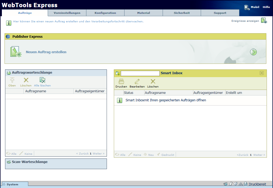This screenshot has height=188, width=273.
Task: Click Alle löschen icon in Auftragswarteschlange
Action: click(42, 80)
